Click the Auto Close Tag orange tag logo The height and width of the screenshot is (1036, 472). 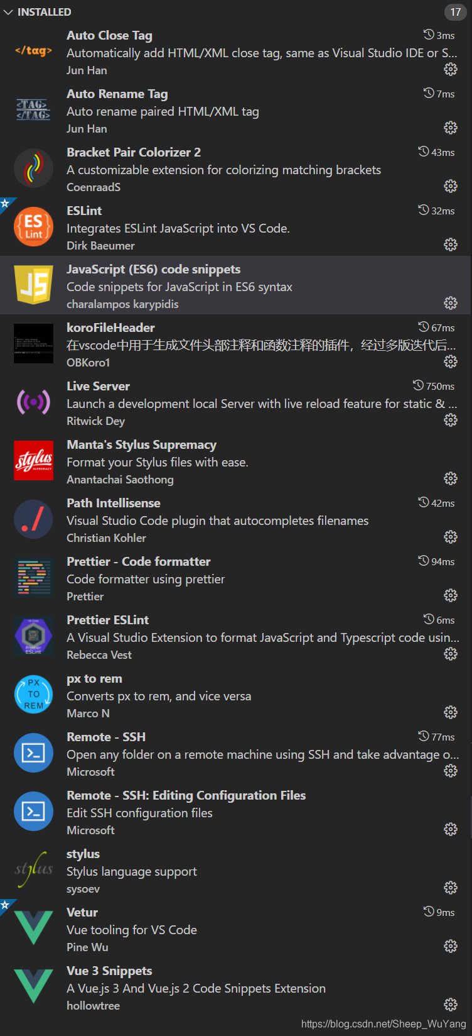coord(33,51)
